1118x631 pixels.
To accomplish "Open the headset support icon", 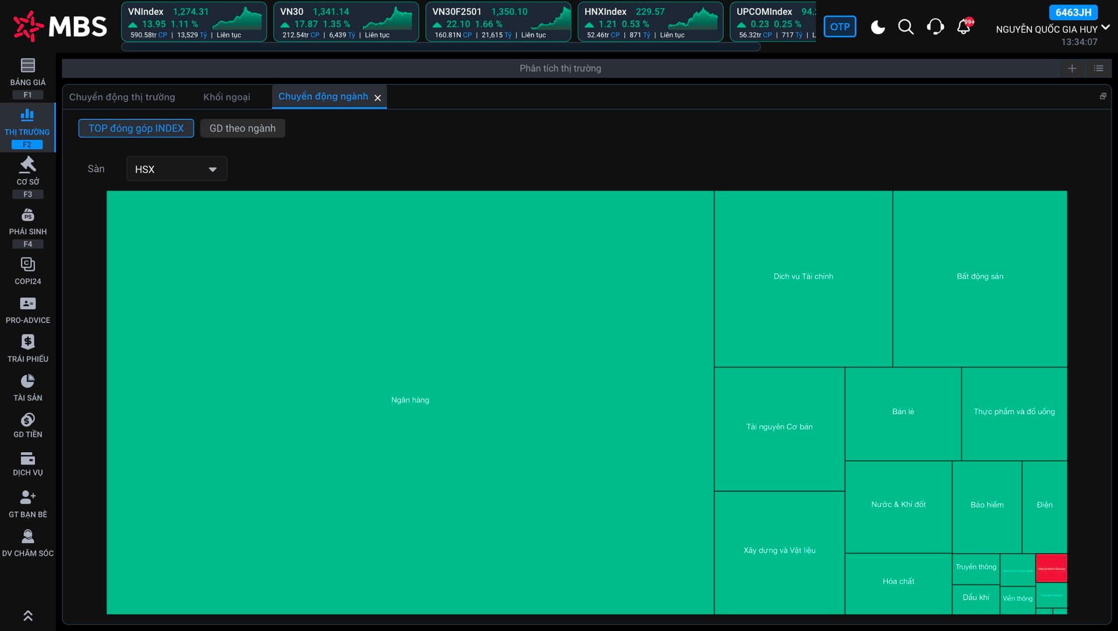I will click(x=935, y=27).
